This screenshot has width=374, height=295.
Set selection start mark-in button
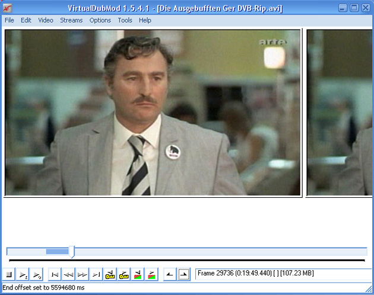coord(170,274)
